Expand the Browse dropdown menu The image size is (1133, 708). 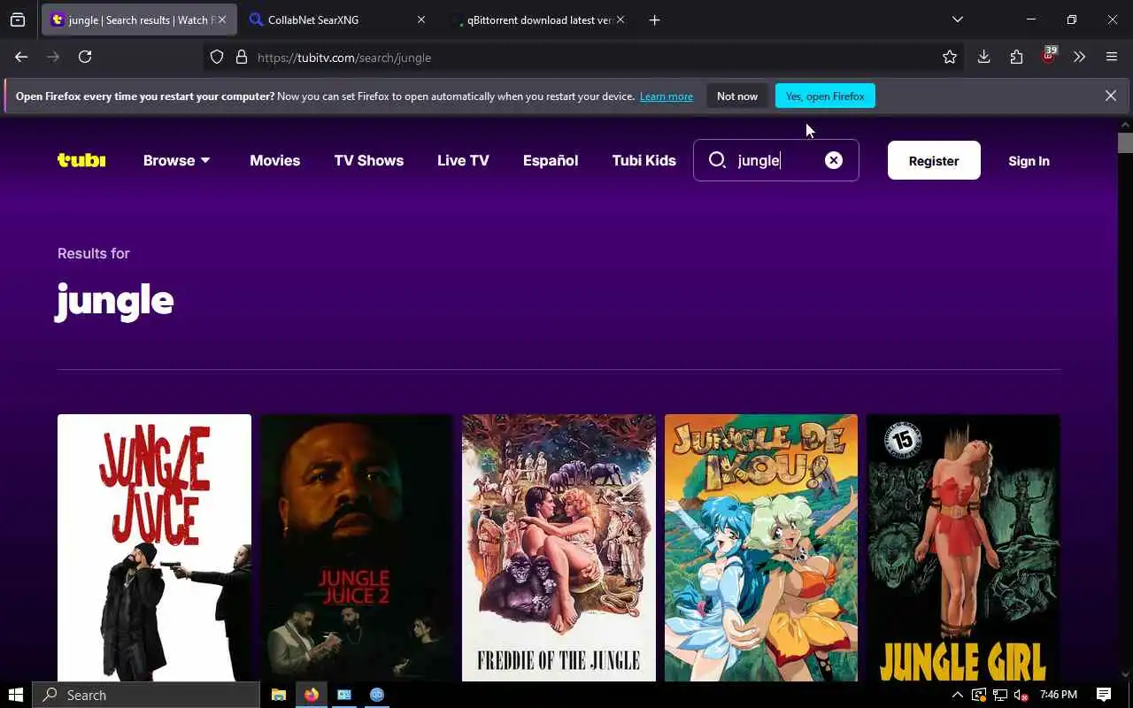[x=177, y=160]
